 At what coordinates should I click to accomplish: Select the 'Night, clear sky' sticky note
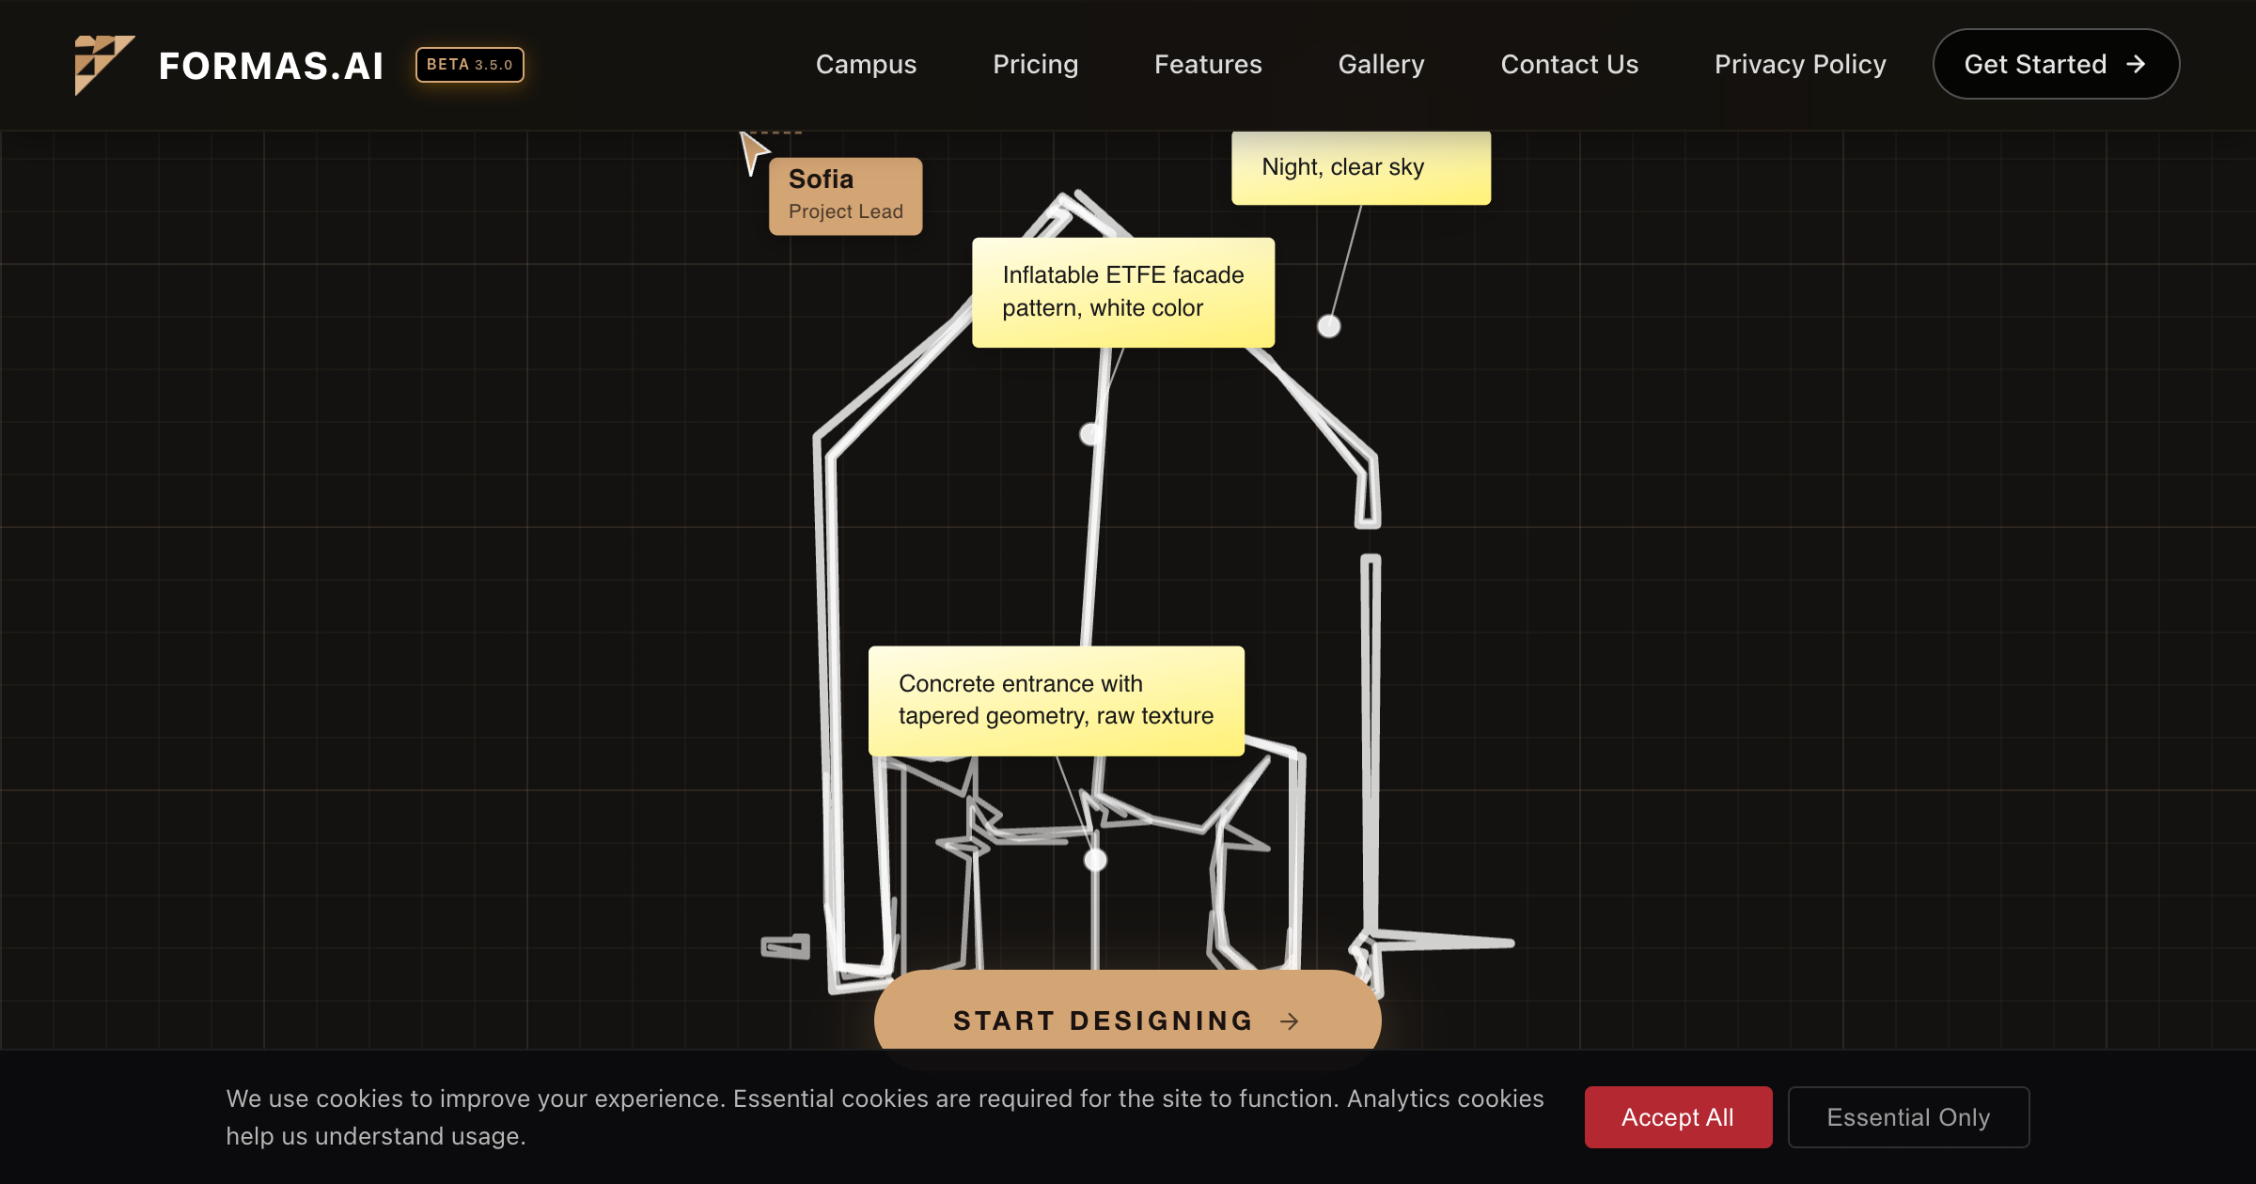click(x=1360, y=167)
